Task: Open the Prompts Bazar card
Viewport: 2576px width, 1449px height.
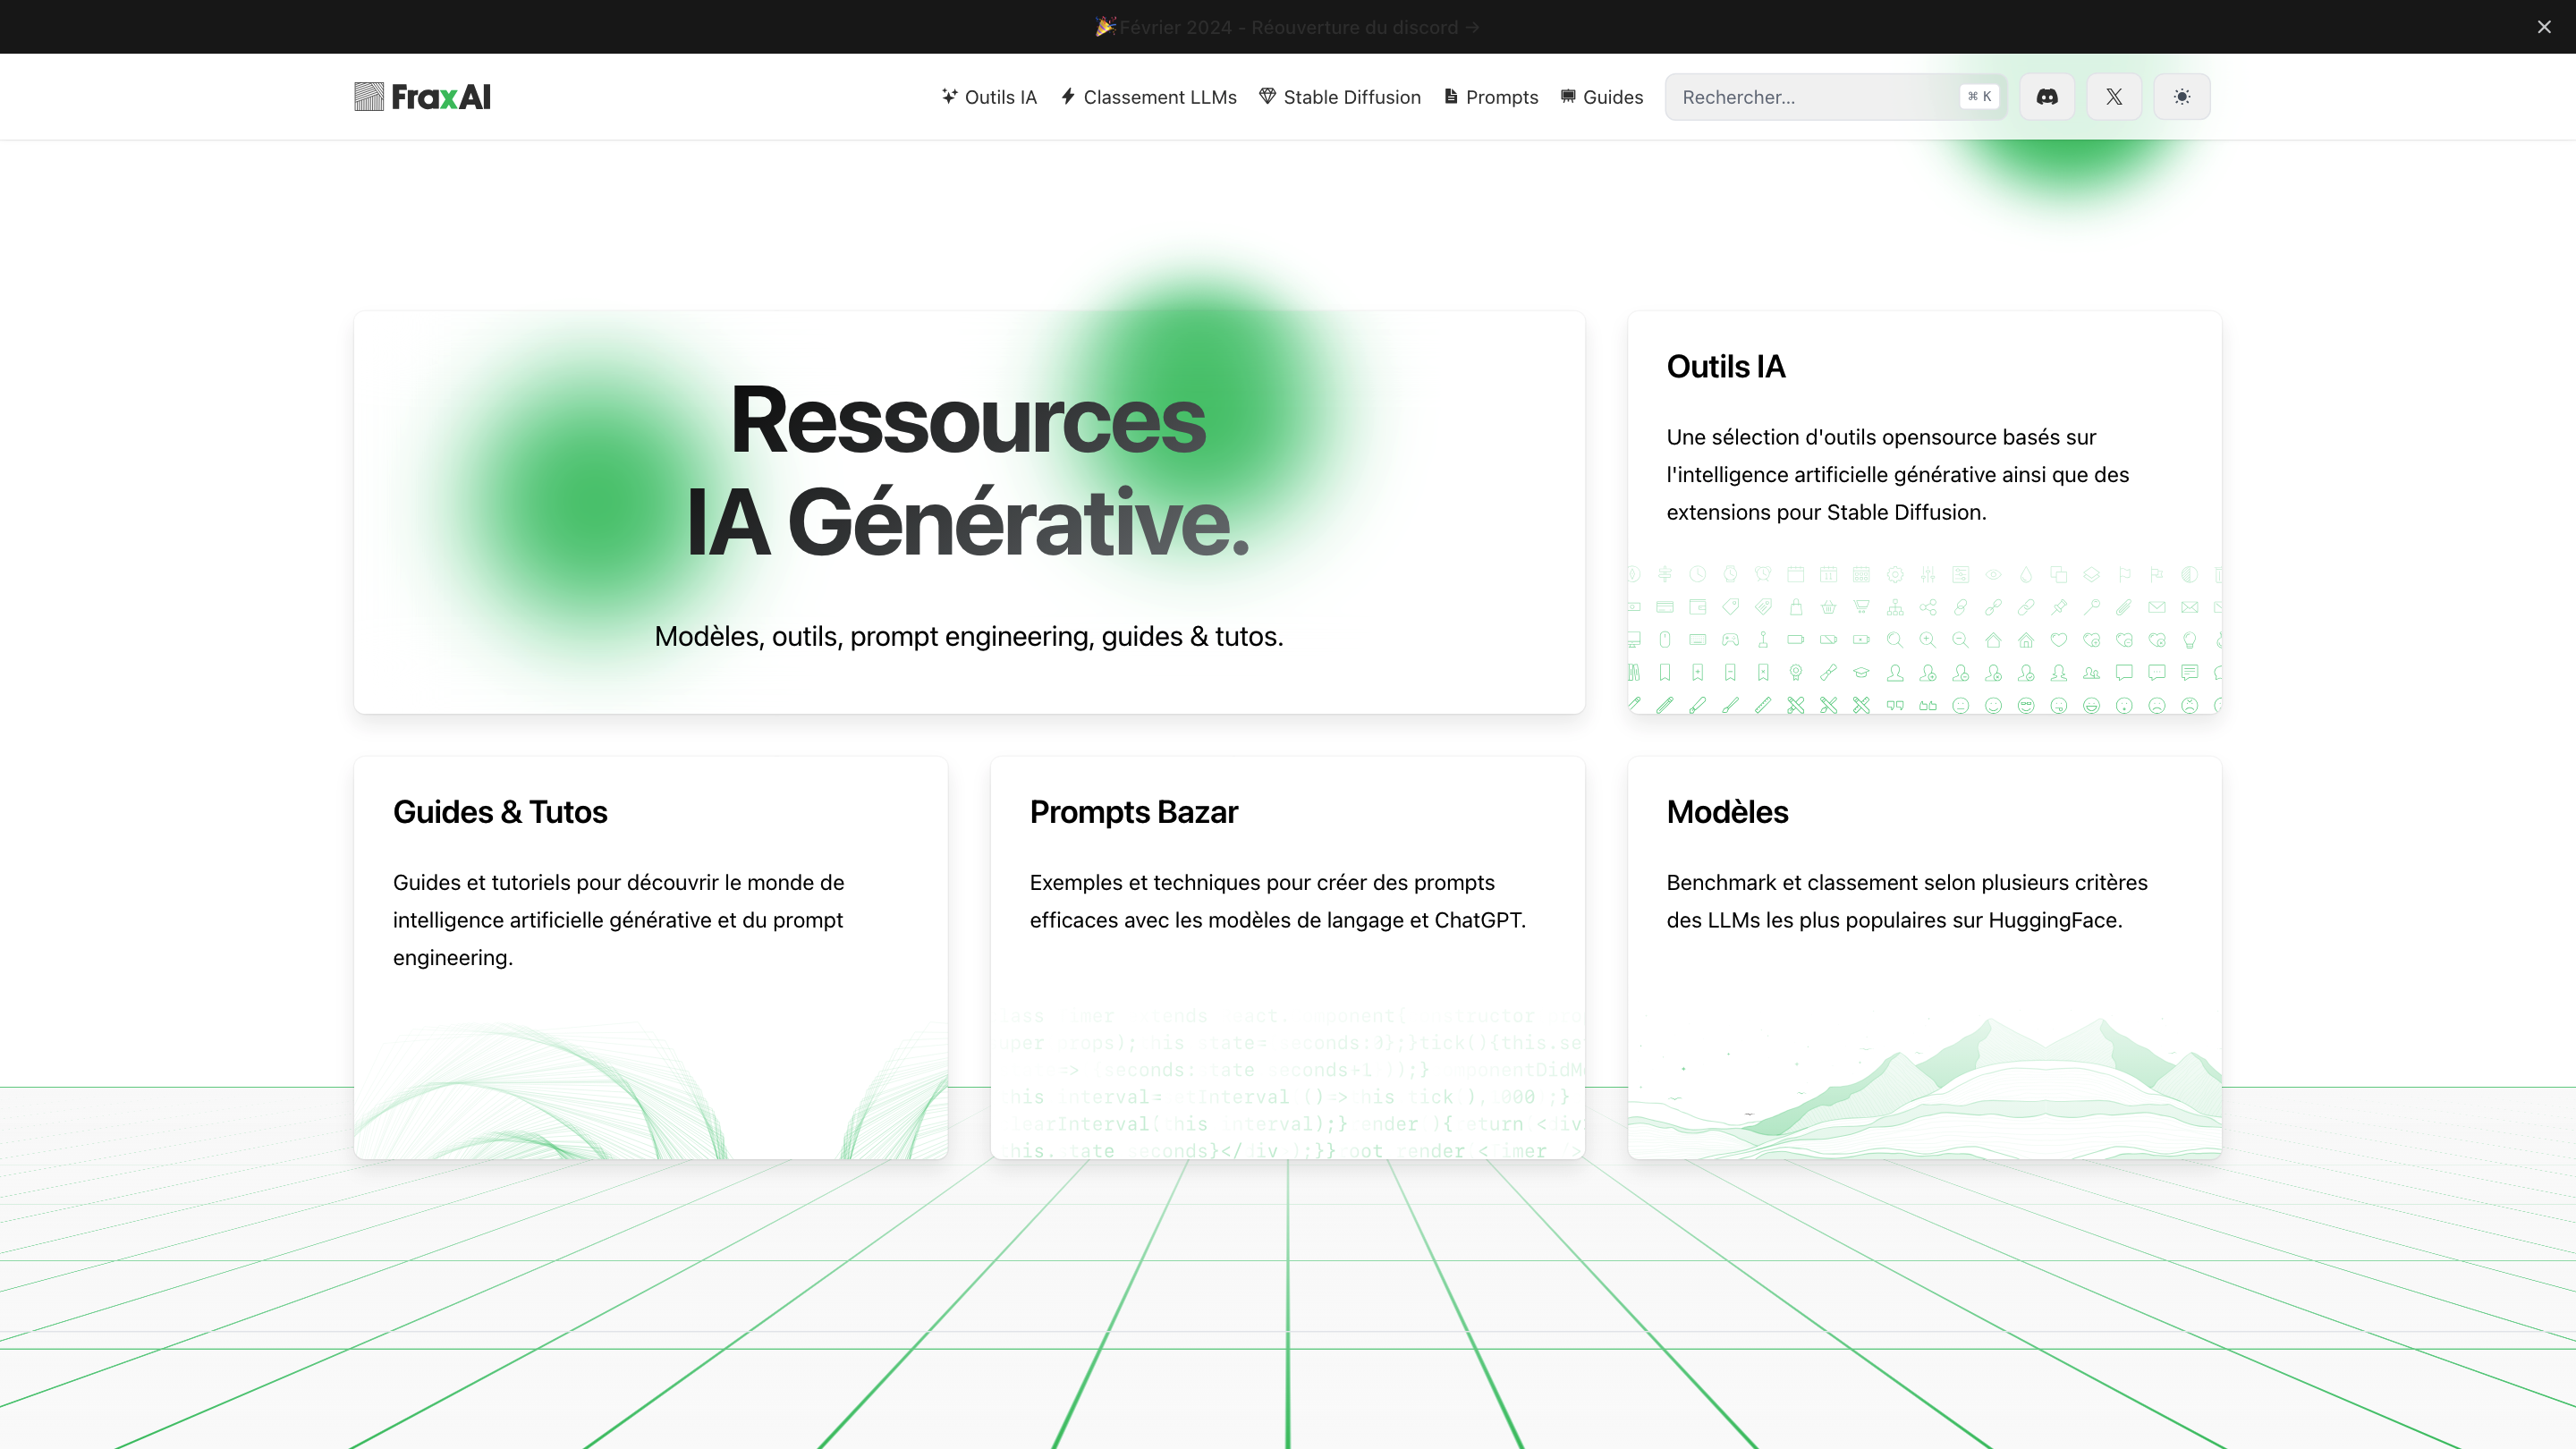Action: 1133,812
